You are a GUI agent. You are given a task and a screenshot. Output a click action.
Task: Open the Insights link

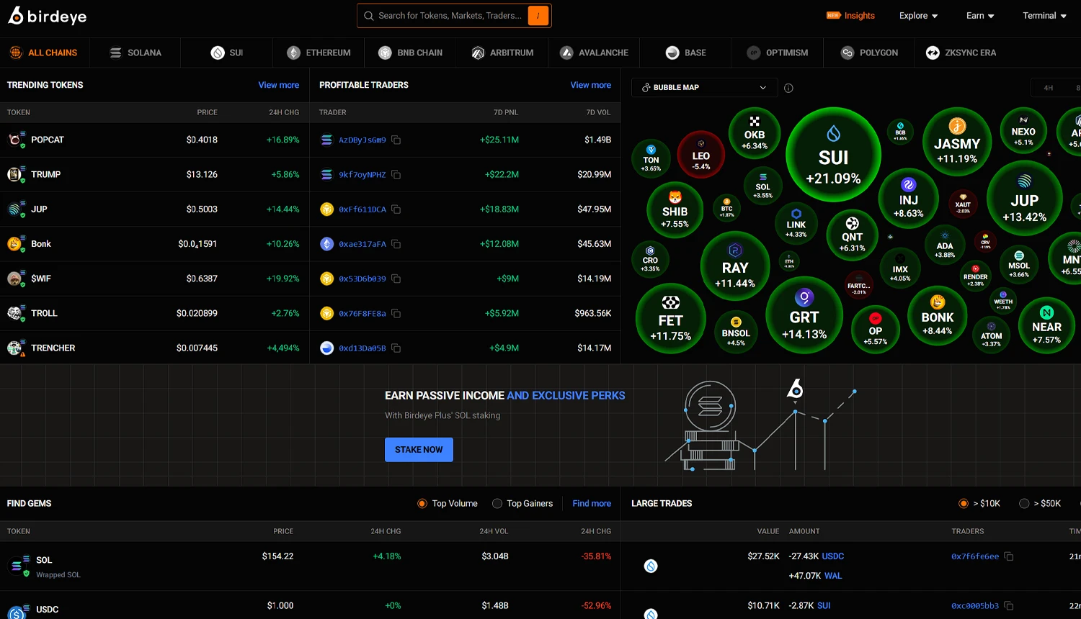coord(850,16)
